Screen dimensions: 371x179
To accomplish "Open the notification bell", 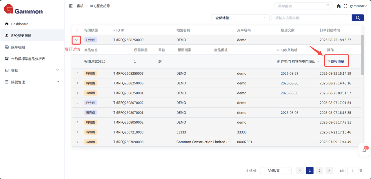I will pyautogui.click(x=364, y=150).
